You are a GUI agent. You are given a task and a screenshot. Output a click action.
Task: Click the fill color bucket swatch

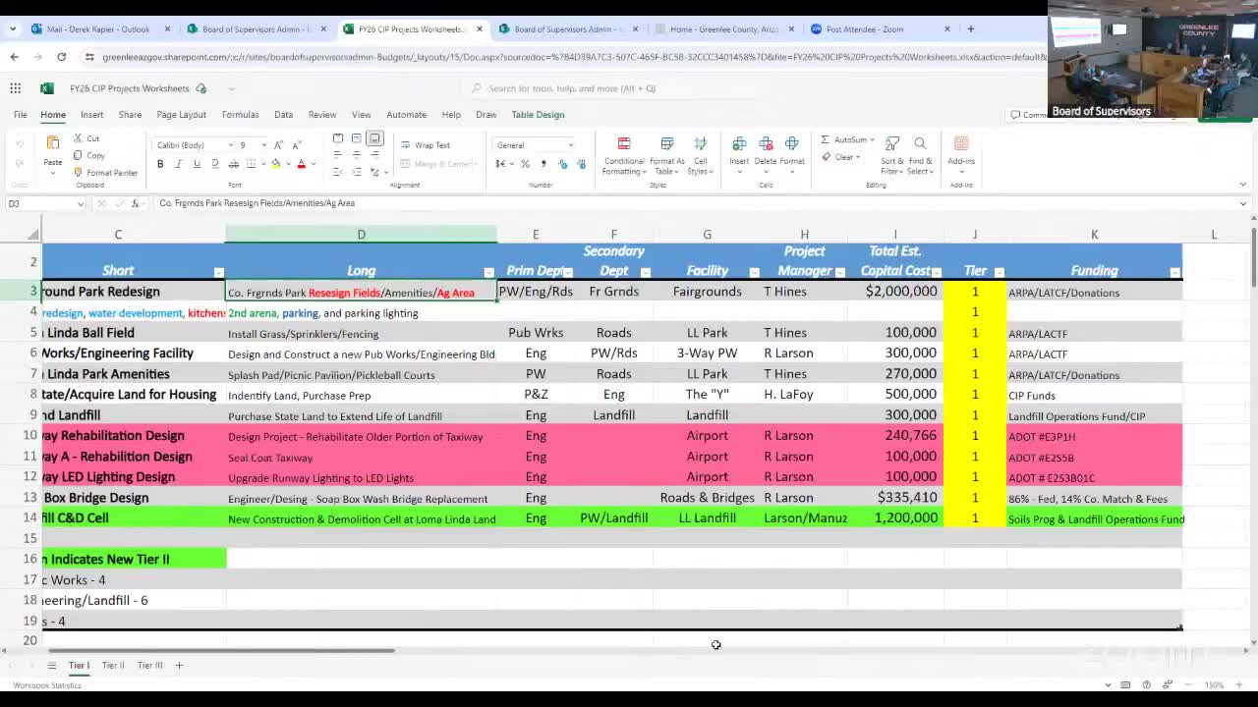[276, 164]
